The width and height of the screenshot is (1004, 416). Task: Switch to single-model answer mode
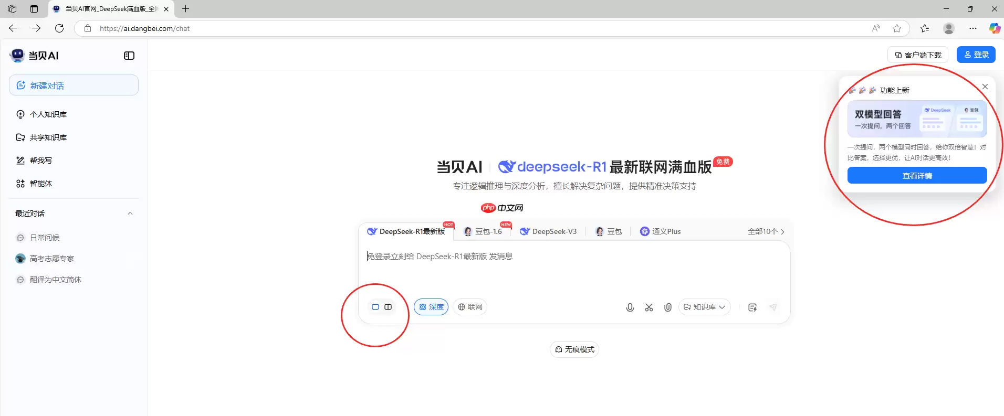[375, 307]
